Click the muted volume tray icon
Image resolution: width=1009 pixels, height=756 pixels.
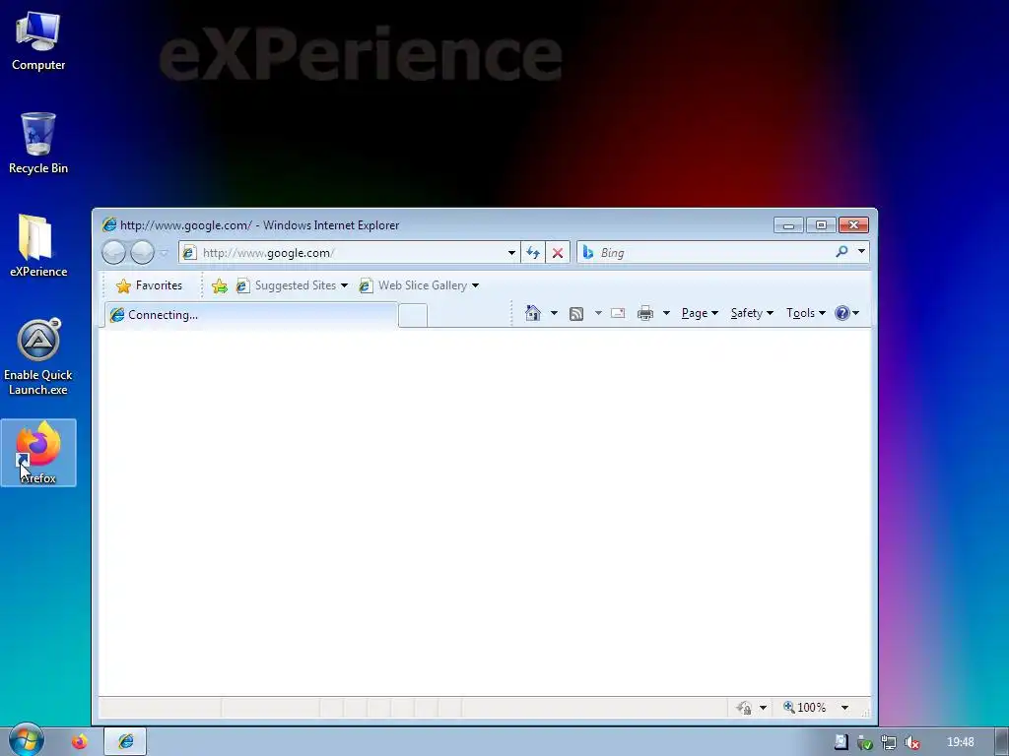(911, 742)
